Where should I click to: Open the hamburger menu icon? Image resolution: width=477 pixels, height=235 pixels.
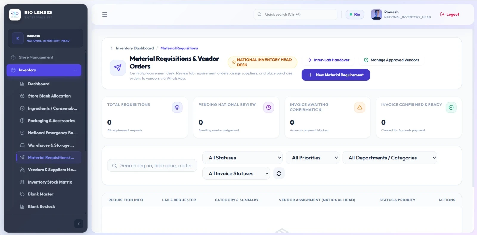(105, 15)
